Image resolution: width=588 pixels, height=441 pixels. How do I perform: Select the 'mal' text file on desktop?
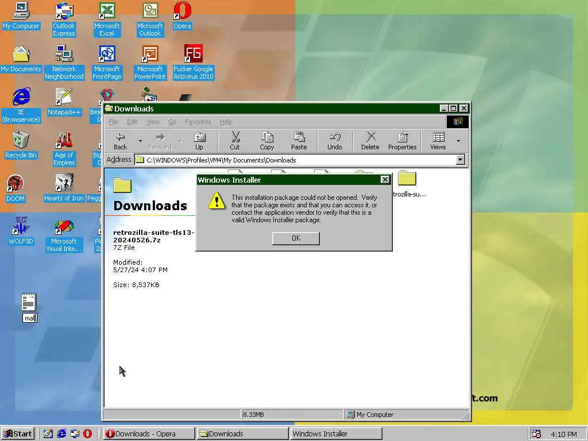point(29,308)
